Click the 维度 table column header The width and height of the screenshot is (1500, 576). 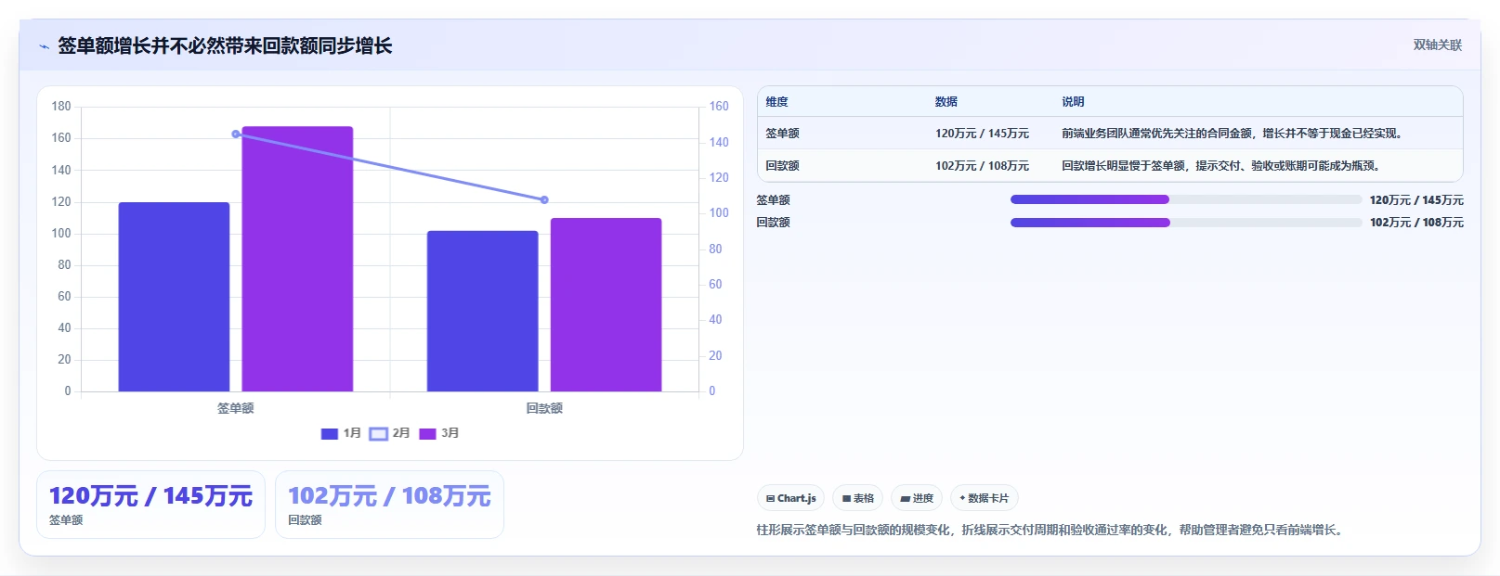coord(776,102)
